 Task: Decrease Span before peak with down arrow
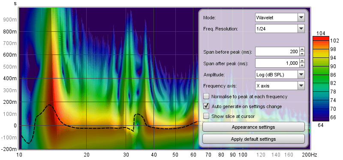pos(302,54)
